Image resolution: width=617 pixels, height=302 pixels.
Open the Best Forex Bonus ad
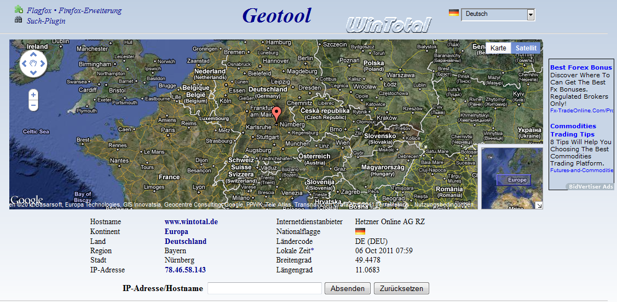point(581,67)
